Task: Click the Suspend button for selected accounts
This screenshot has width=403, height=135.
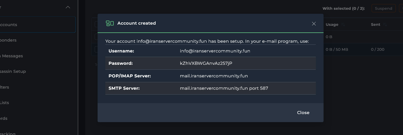Action: click(383, 8)
